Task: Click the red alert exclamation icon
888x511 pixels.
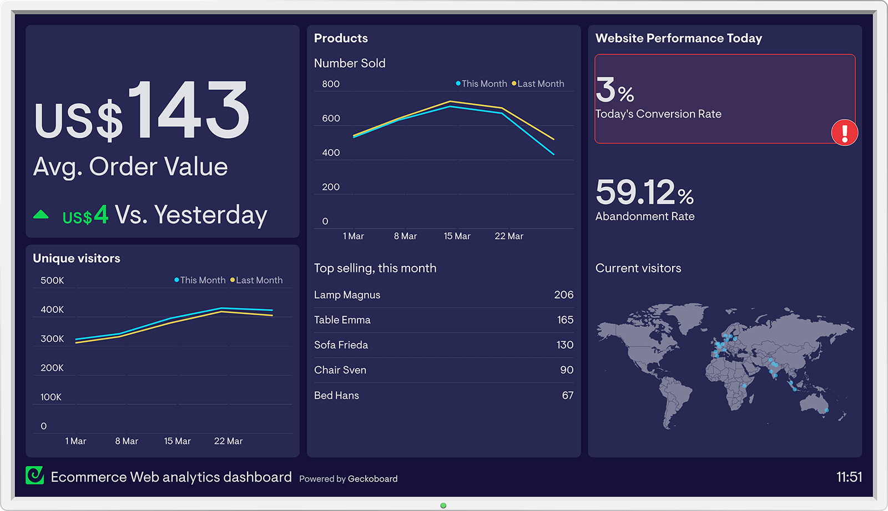Action: [844, 133]
